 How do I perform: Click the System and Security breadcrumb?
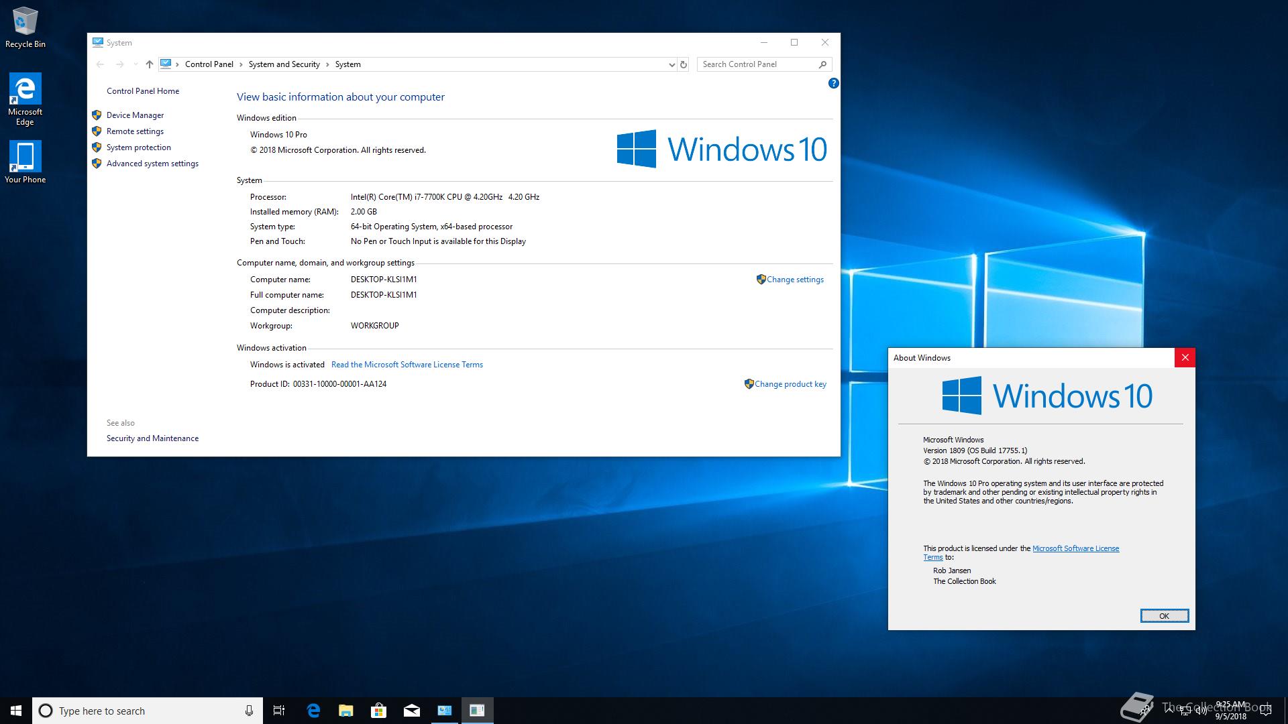284,64
